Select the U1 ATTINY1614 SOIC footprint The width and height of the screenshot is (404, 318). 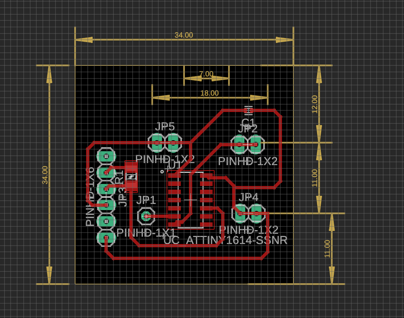pyautogui.click(x=190, y=199)
